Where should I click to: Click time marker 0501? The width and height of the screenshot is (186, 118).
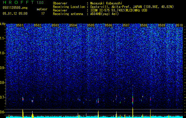(x=20, y=25)
